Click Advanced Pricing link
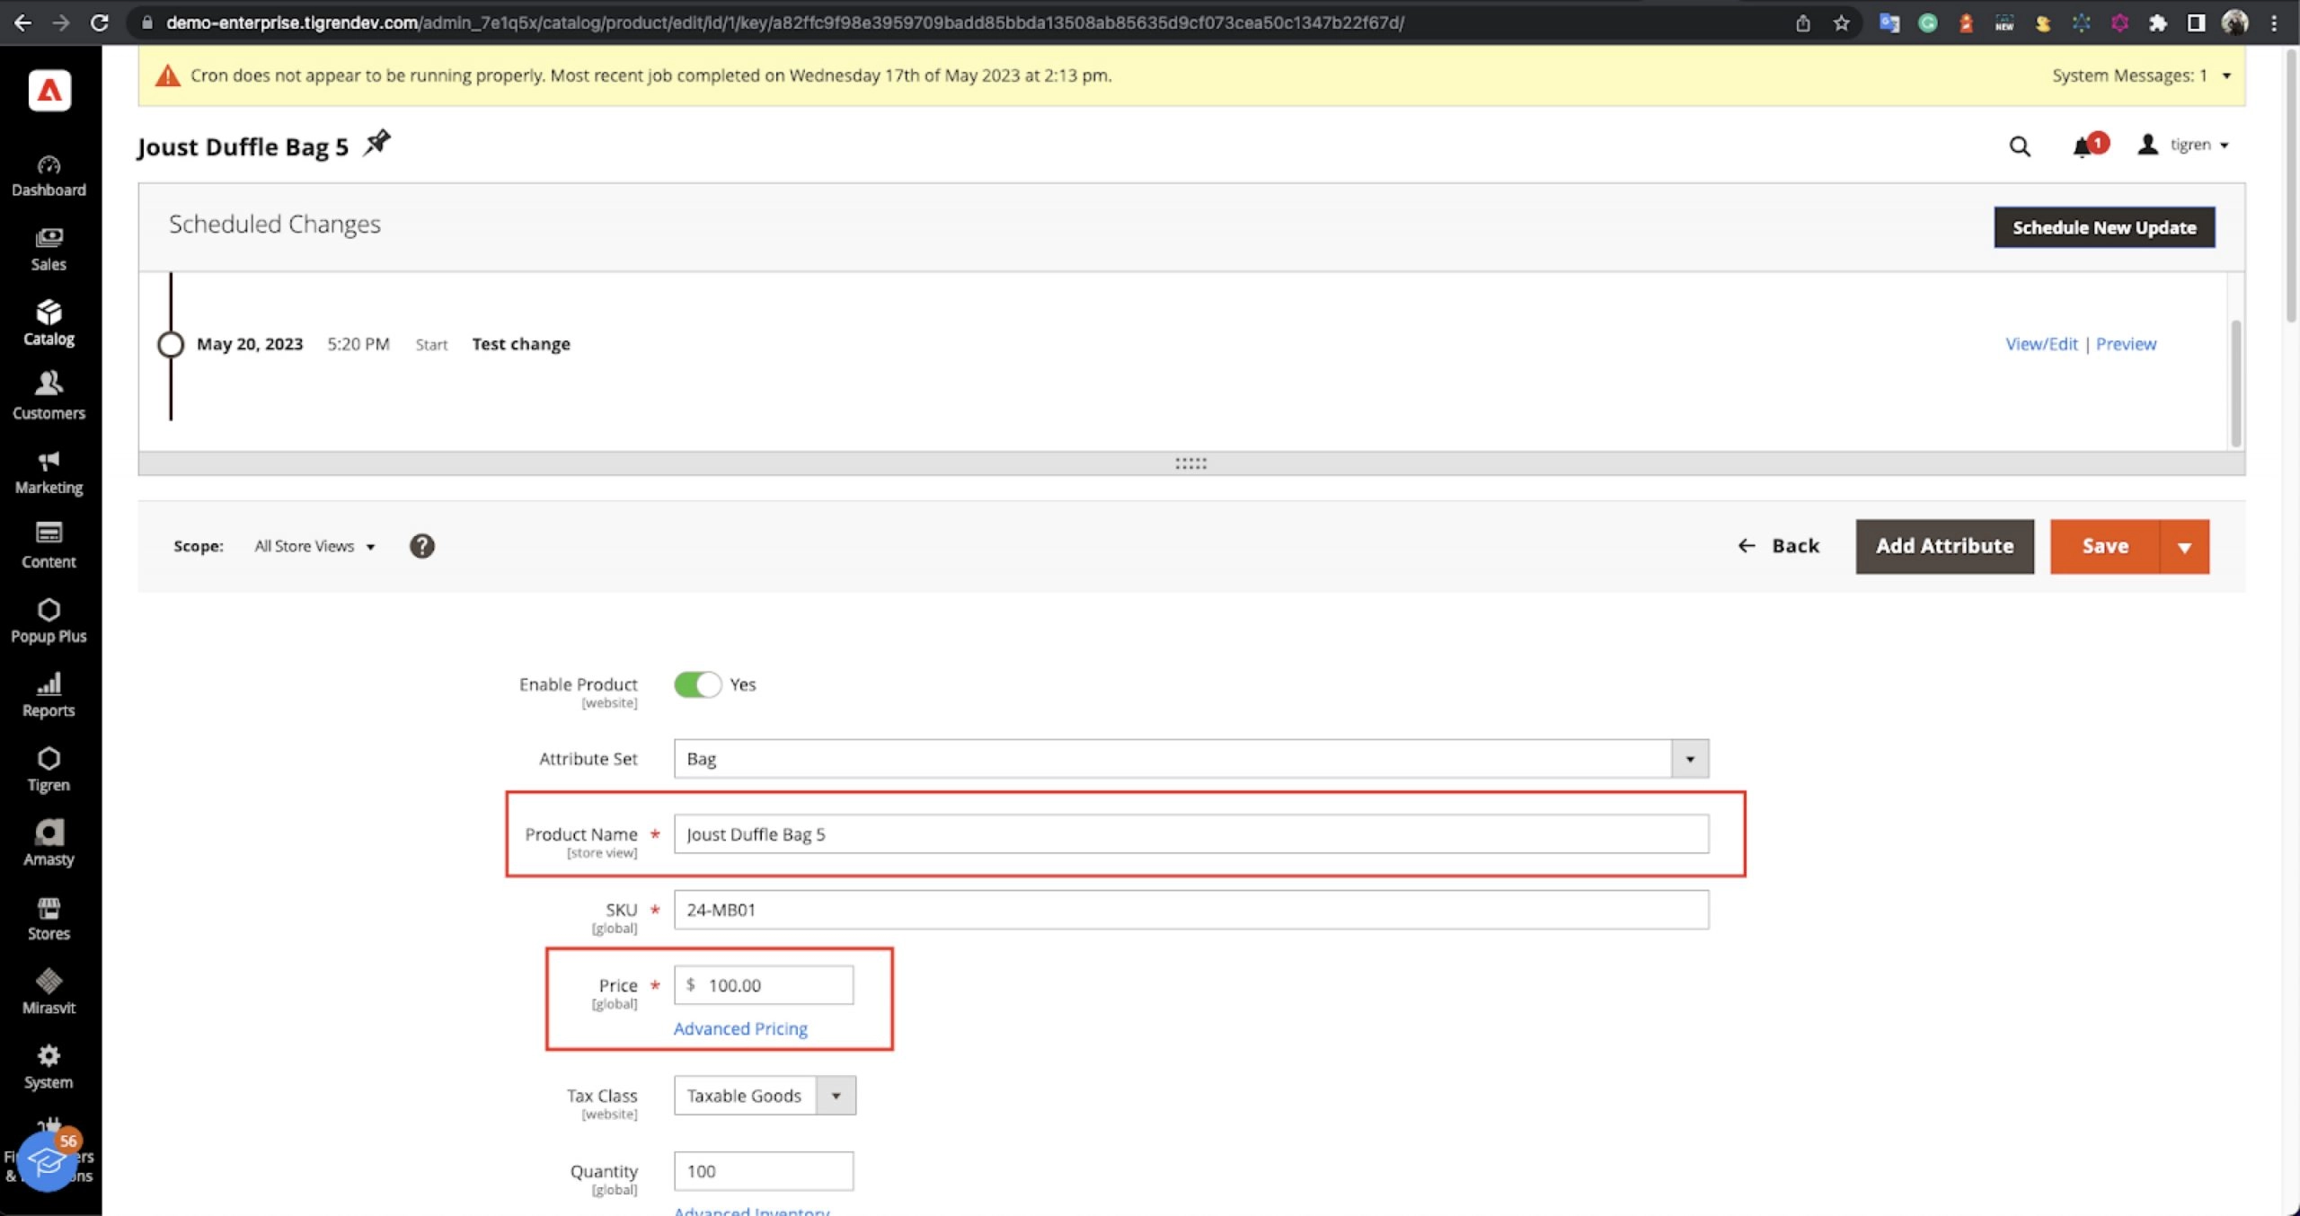 741,1029
